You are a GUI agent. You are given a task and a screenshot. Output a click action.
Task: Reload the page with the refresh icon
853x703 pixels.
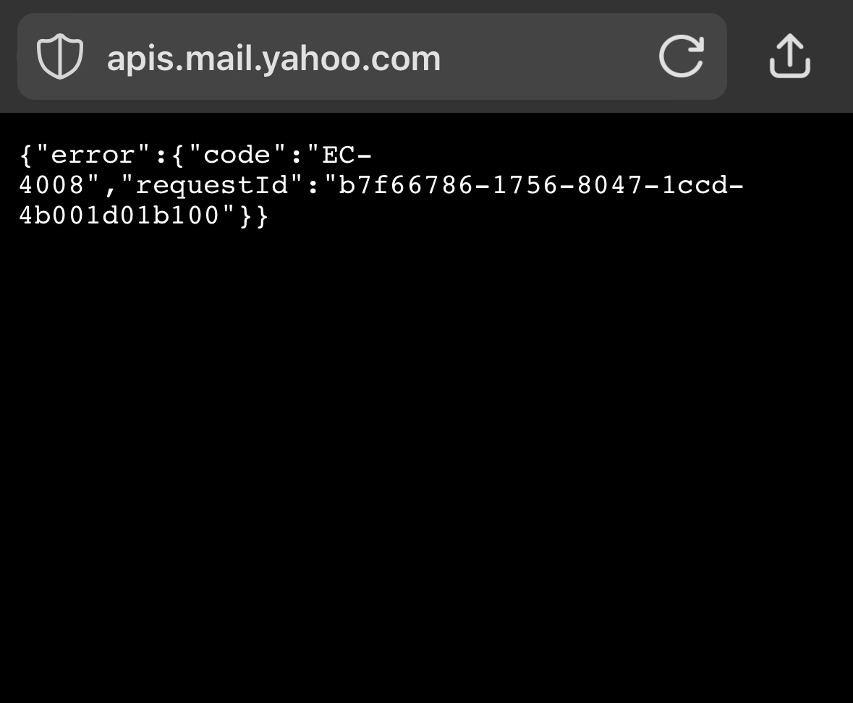pos(681,56)
